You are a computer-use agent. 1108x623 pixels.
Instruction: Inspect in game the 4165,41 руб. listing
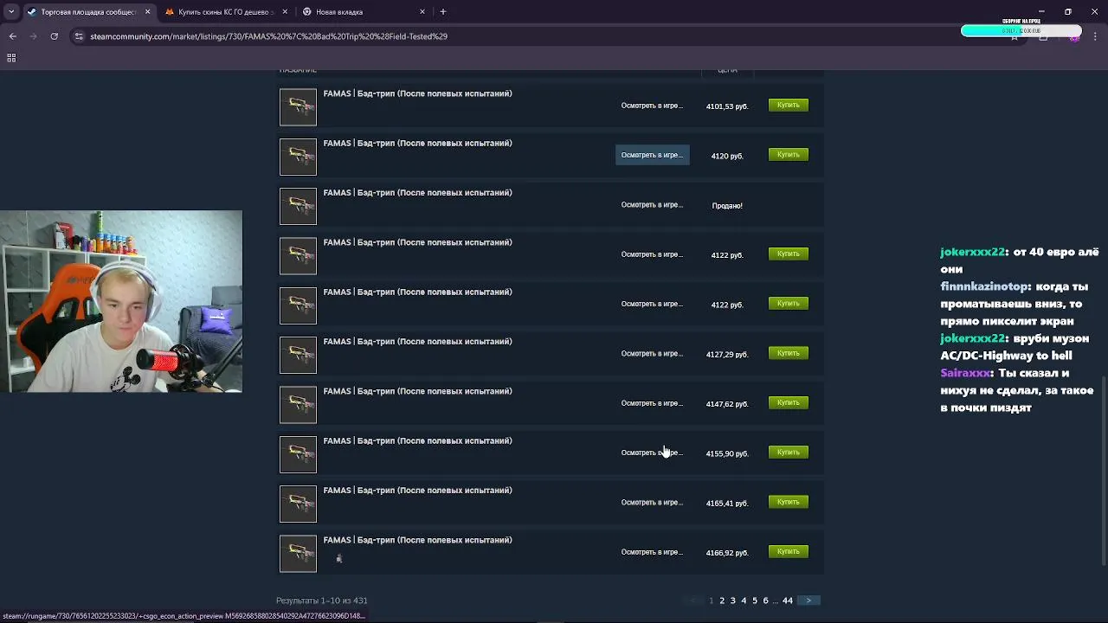pos(652,502)
